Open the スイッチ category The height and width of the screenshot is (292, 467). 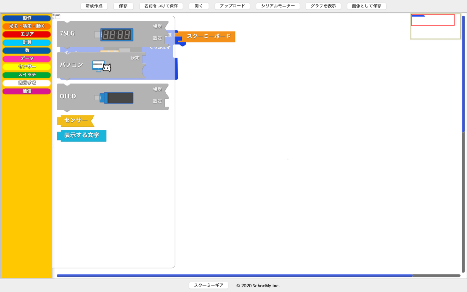click(26, 75)
